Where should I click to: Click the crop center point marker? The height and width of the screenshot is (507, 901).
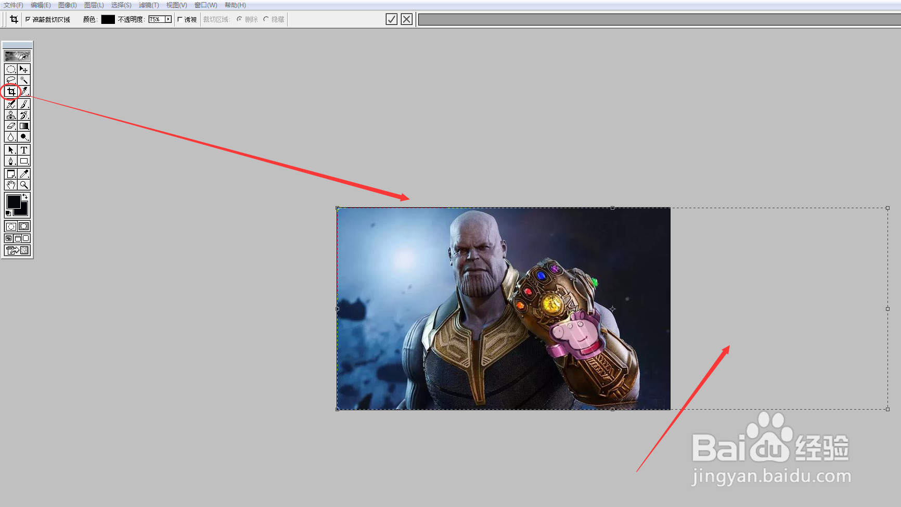[613, 309]
